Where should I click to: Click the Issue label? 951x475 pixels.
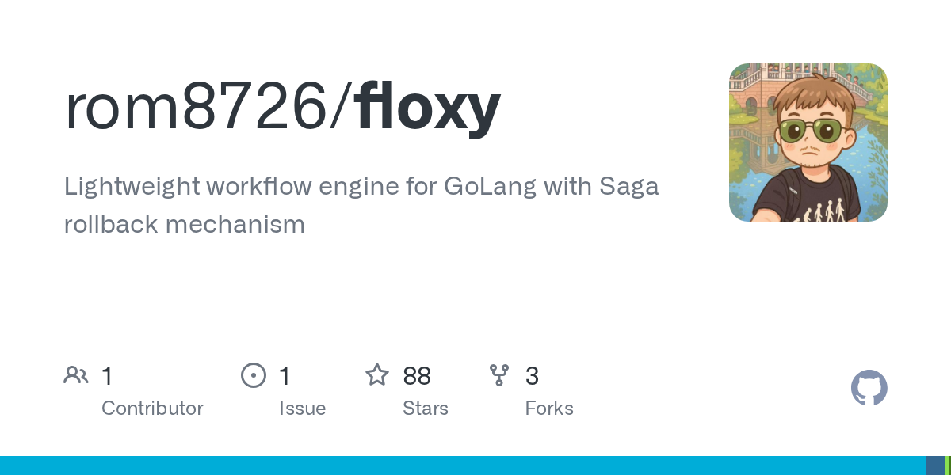pos(302,408)
